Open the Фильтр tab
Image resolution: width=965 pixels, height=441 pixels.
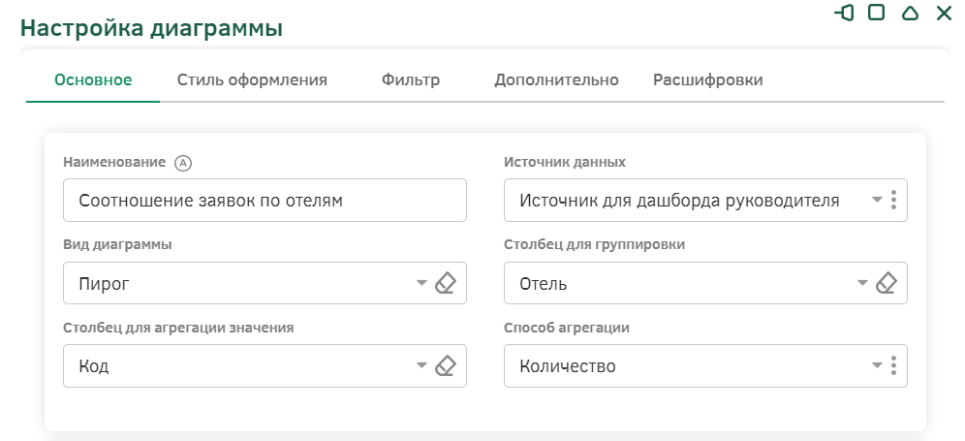pos(411,80)
